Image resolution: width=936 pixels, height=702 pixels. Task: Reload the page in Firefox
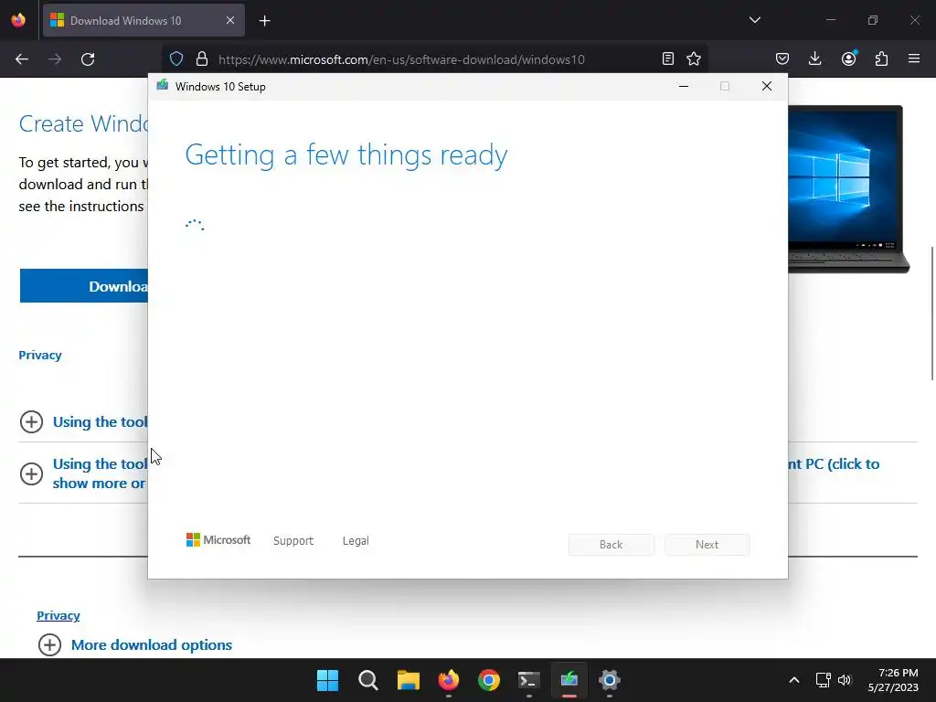coord(88,59)
